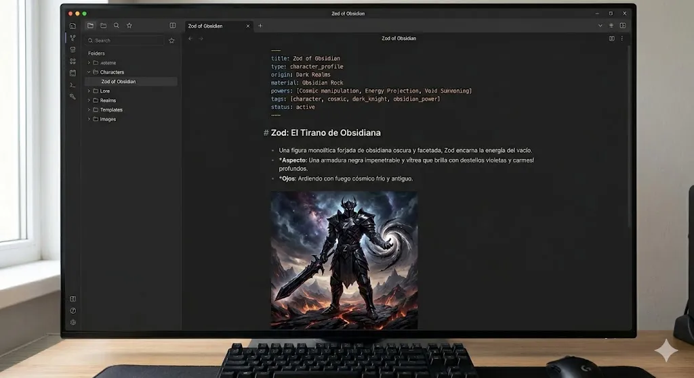The image size is (694, 378).
Task: Go back with the left arrow
Action: [x=190, y=39]
